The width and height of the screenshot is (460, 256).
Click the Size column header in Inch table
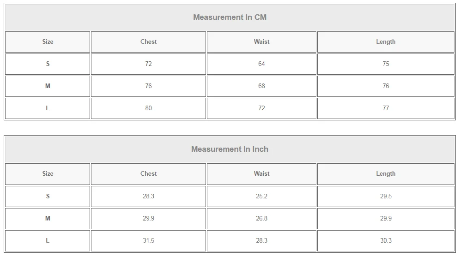(x=48, y=174)
